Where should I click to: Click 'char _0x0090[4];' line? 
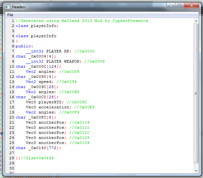(36, 77)
